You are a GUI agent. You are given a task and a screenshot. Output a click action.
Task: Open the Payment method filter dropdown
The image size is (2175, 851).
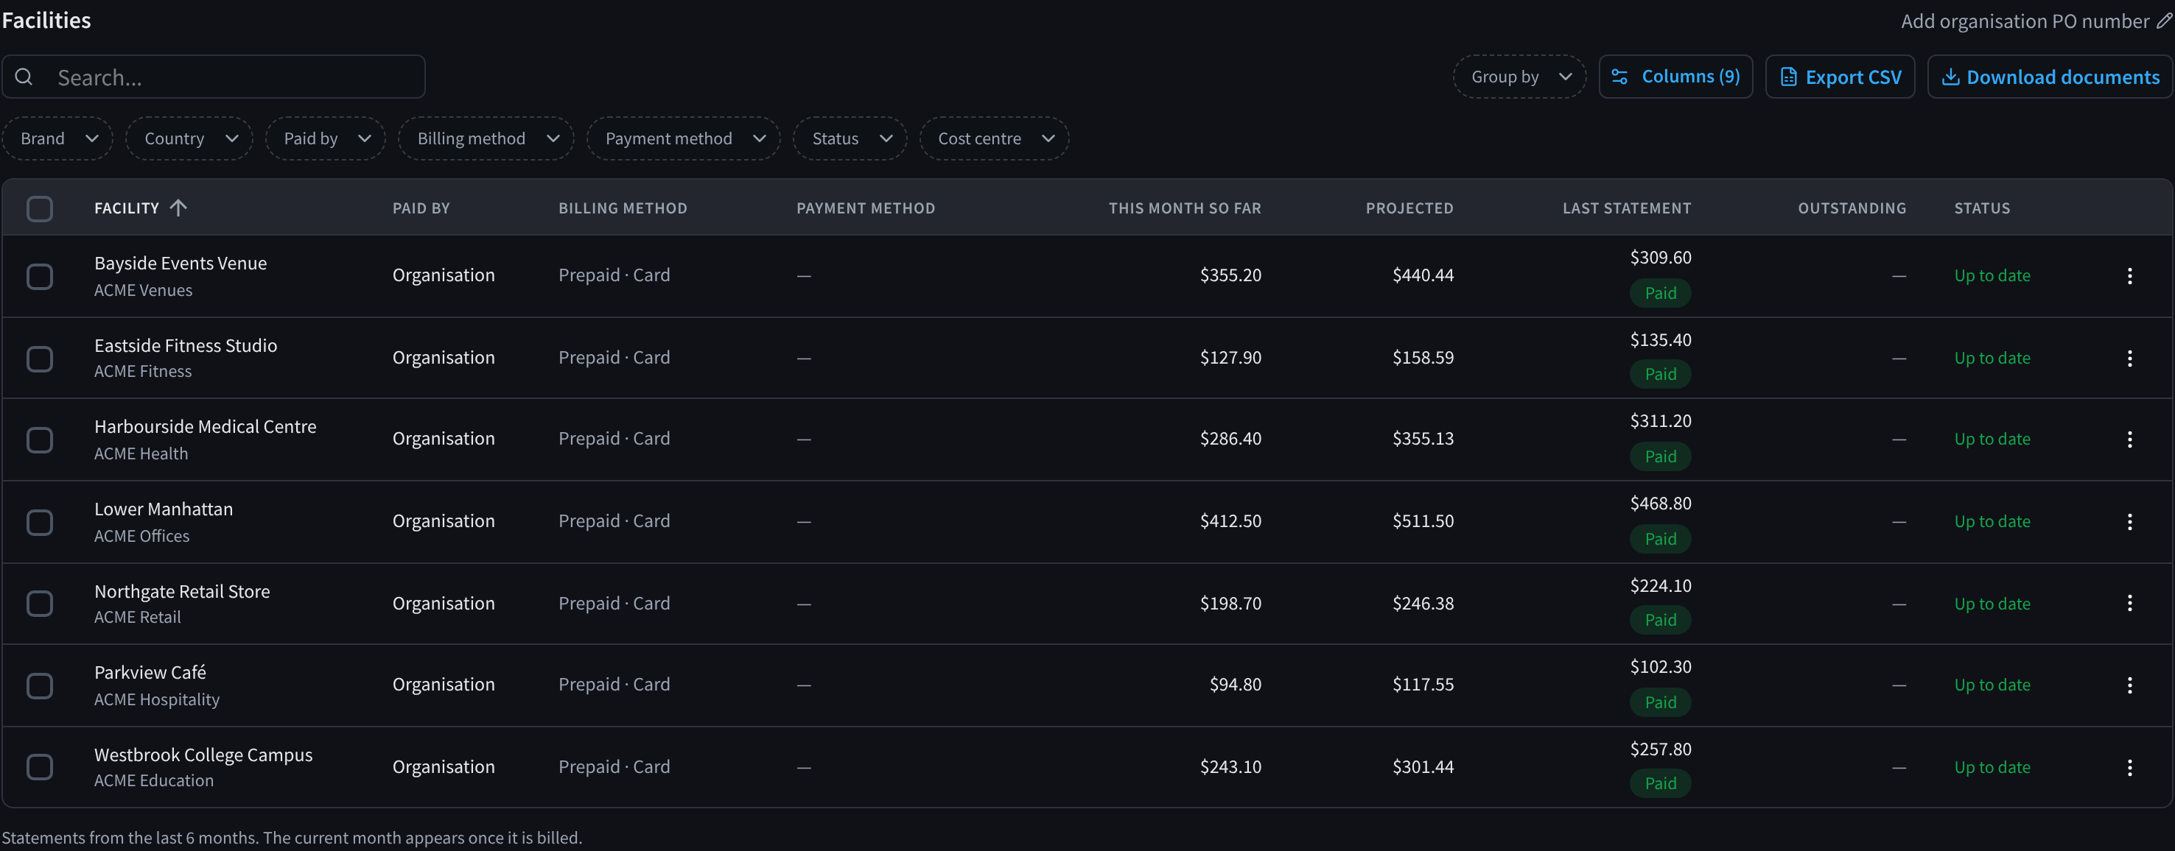(683, 138)
